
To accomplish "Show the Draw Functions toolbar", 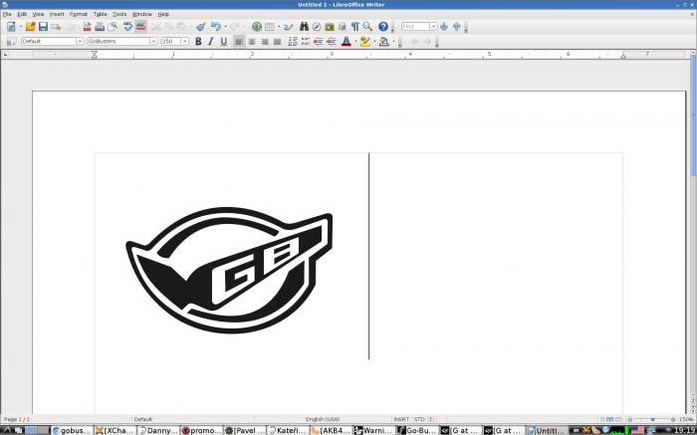I will [289, 27].
